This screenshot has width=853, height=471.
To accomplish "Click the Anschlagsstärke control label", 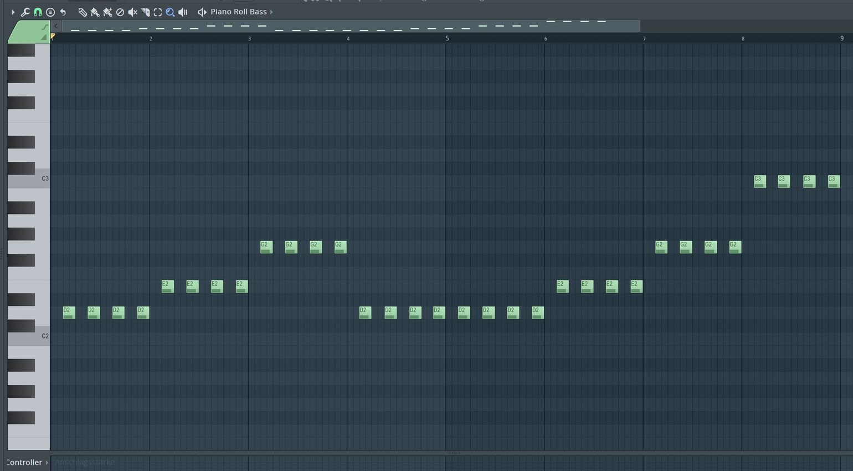I will (85, 462).
